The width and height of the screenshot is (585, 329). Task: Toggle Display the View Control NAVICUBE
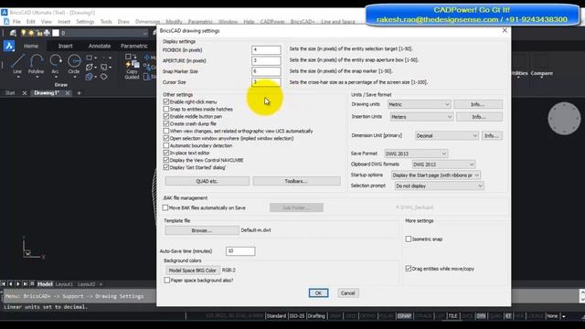tap(166, 160)
